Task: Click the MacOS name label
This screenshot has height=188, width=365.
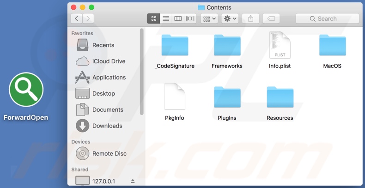Action: pyautogui.click(x=332, y=66)
